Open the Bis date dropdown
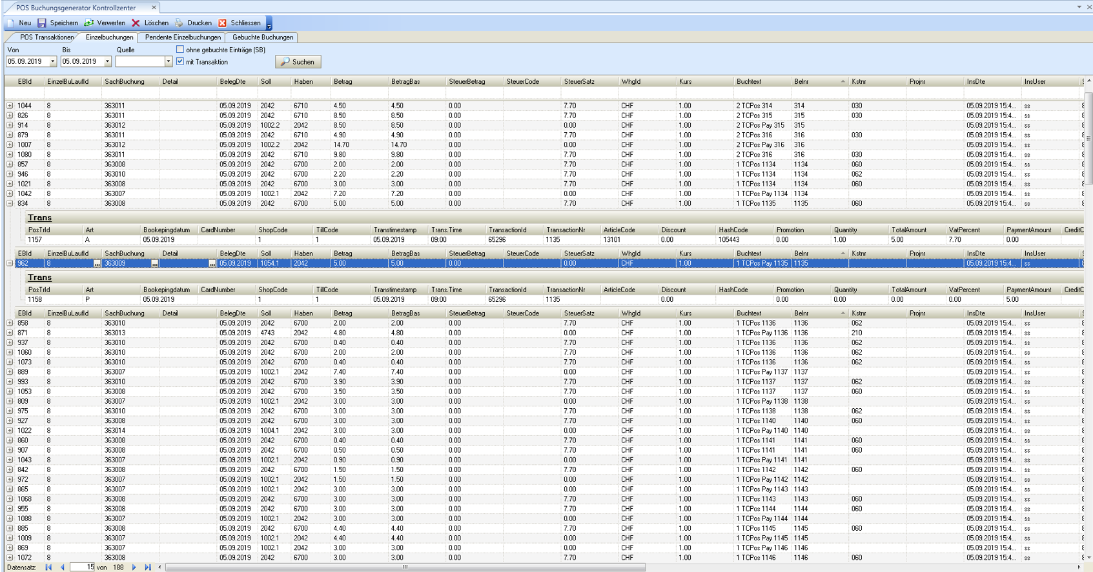Image resolution: width=1093 pixels, height=572 pixels. pyautogui.click(x=107, y=62)
